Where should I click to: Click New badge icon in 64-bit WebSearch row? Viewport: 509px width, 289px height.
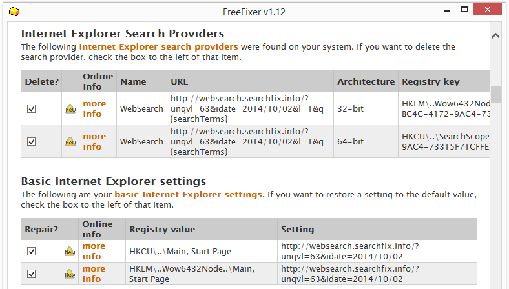coord(70,141)
